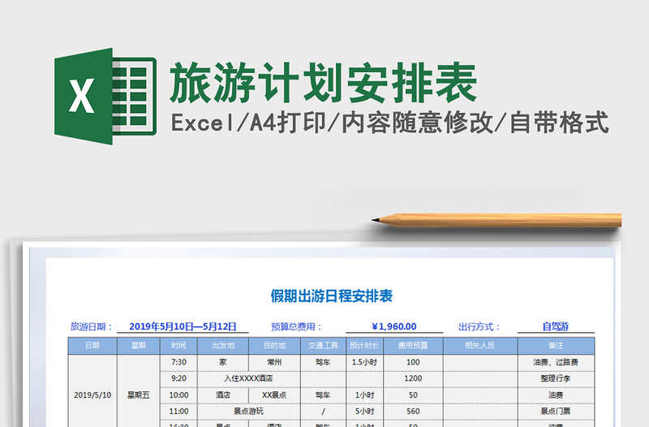This screenshot has width=649, height=427.
Task: Select the 日期 column header
Action: 92,346
